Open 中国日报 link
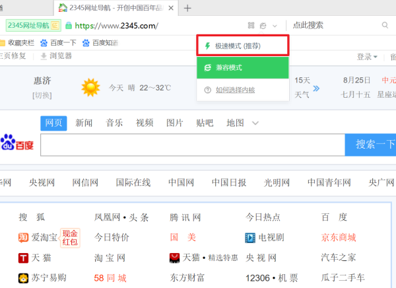 (229, 182)
